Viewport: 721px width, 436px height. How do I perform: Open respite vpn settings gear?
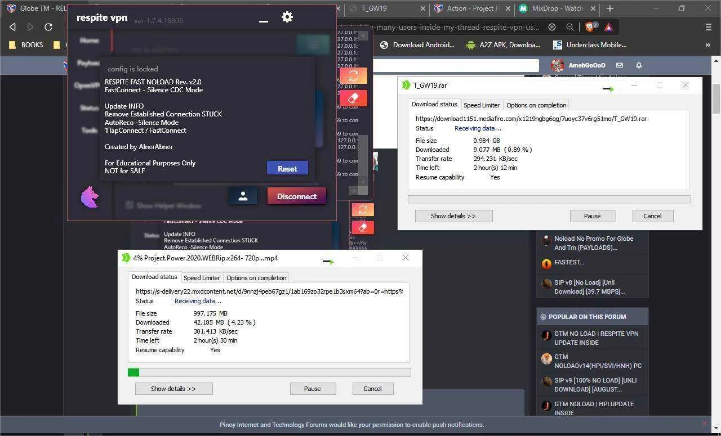(287, 17)
